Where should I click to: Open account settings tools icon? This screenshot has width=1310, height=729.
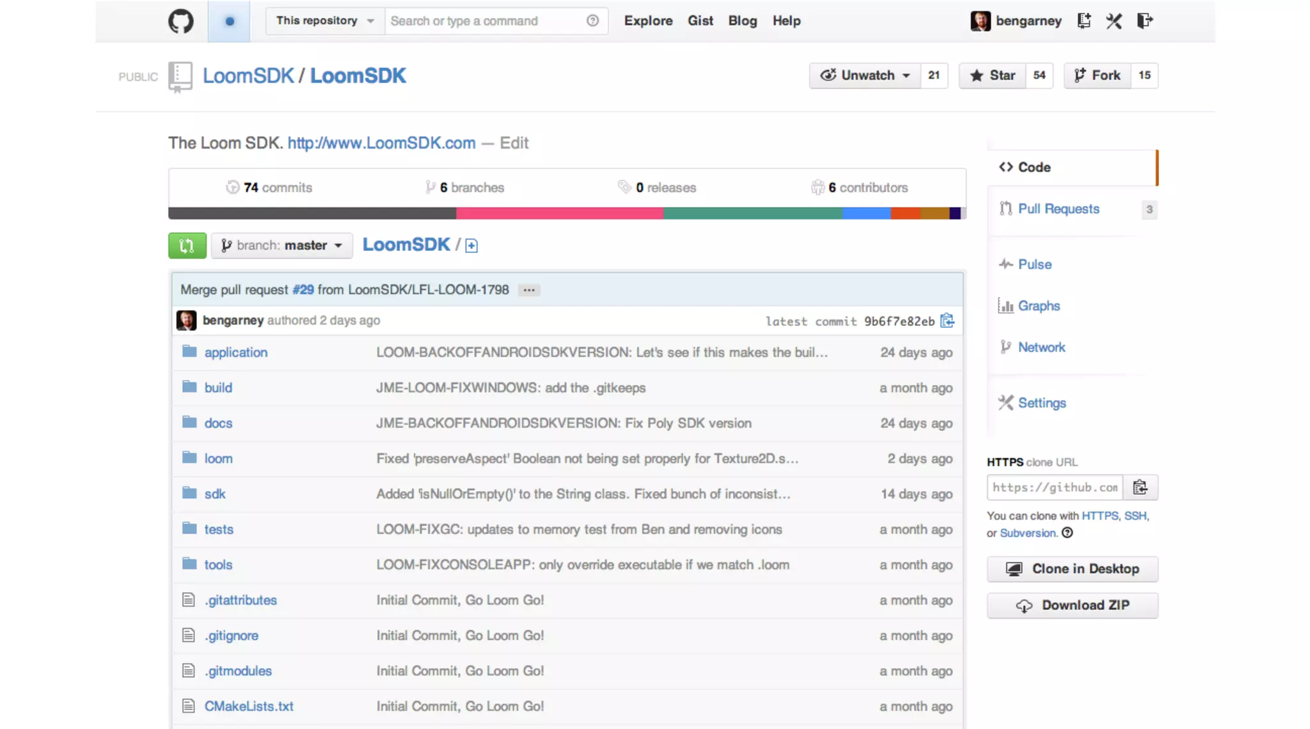click(1114, 20)
